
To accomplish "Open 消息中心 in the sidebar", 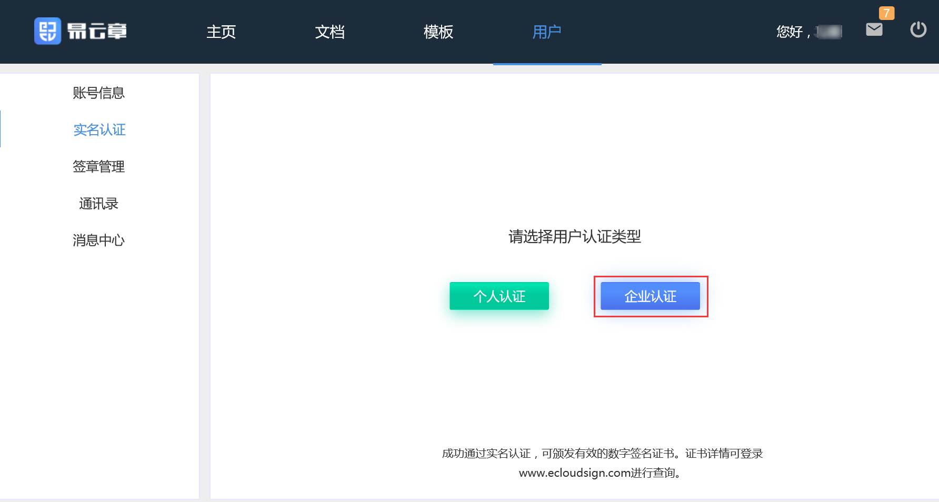I will pos(99,240).
